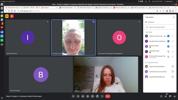Toggle the microphone in Meet controls
178x100 pixels.
click(73, 96)
